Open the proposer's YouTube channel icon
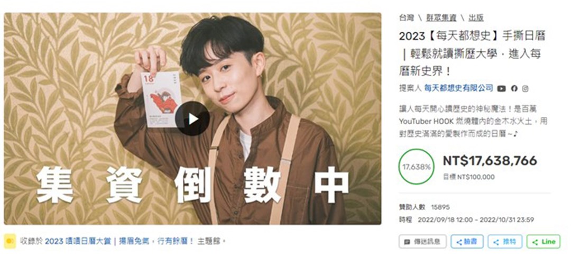 point(501,88)
